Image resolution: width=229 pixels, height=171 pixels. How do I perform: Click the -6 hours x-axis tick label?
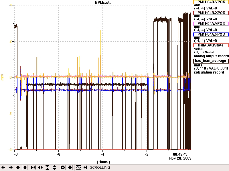(x=58, y=154)
